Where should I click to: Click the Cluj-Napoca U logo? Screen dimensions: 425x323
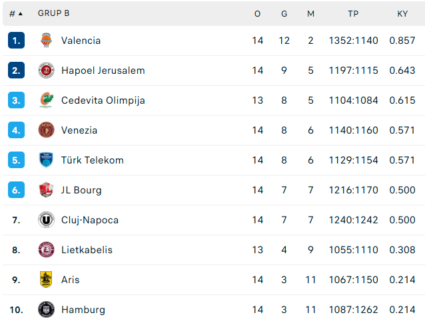46,220
